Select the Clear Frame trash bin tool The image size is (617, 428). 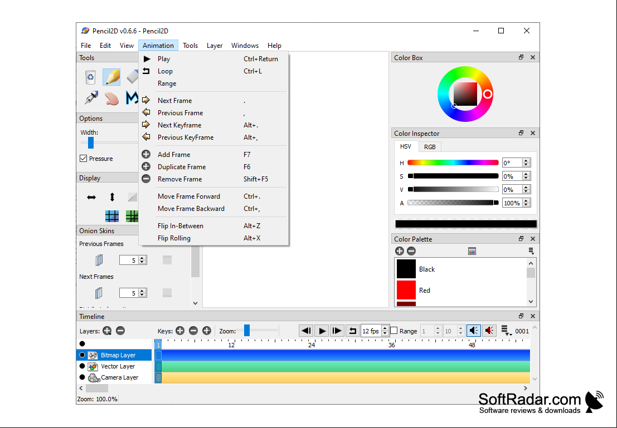point(90,77)
